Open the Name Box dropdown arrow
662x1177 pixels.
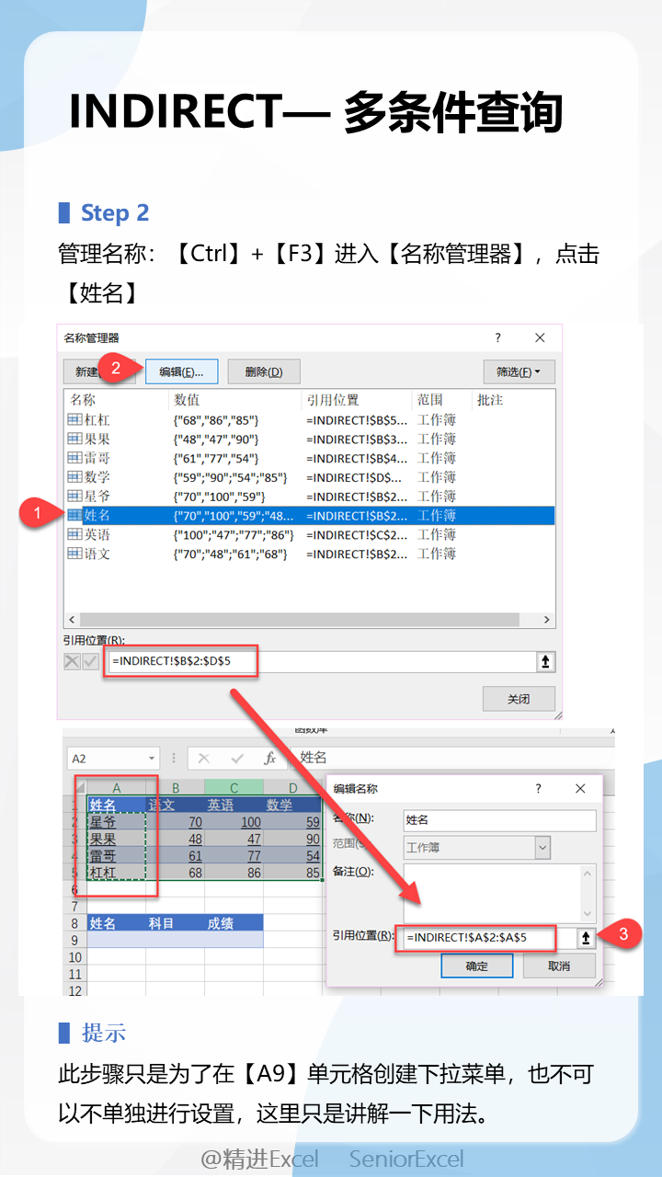[x=152, y=759]
